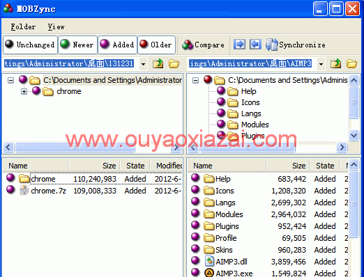Click the right tree scrollbar down arrow
364x277 pixels.
[354, 135]
